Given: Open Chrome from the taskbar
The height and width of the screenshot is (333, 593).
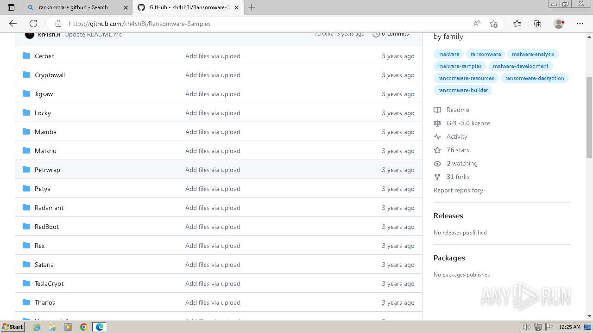Looking at the screenshot, I should point(83,327).
